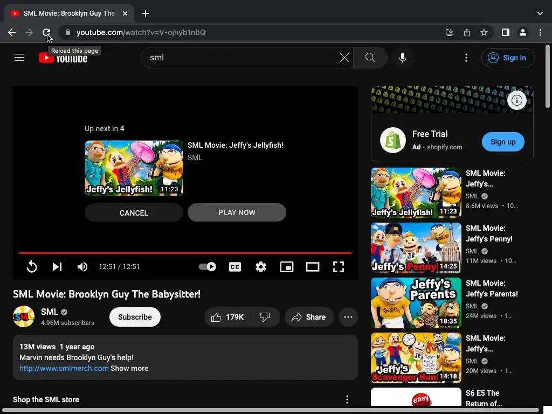Click the horizontal scrollbar at bottom
This screenshot has height=414, width=552.
(x=270, y=410)
